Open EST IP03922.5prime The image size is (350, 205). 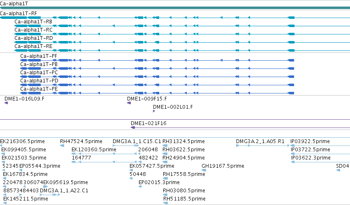310,141
